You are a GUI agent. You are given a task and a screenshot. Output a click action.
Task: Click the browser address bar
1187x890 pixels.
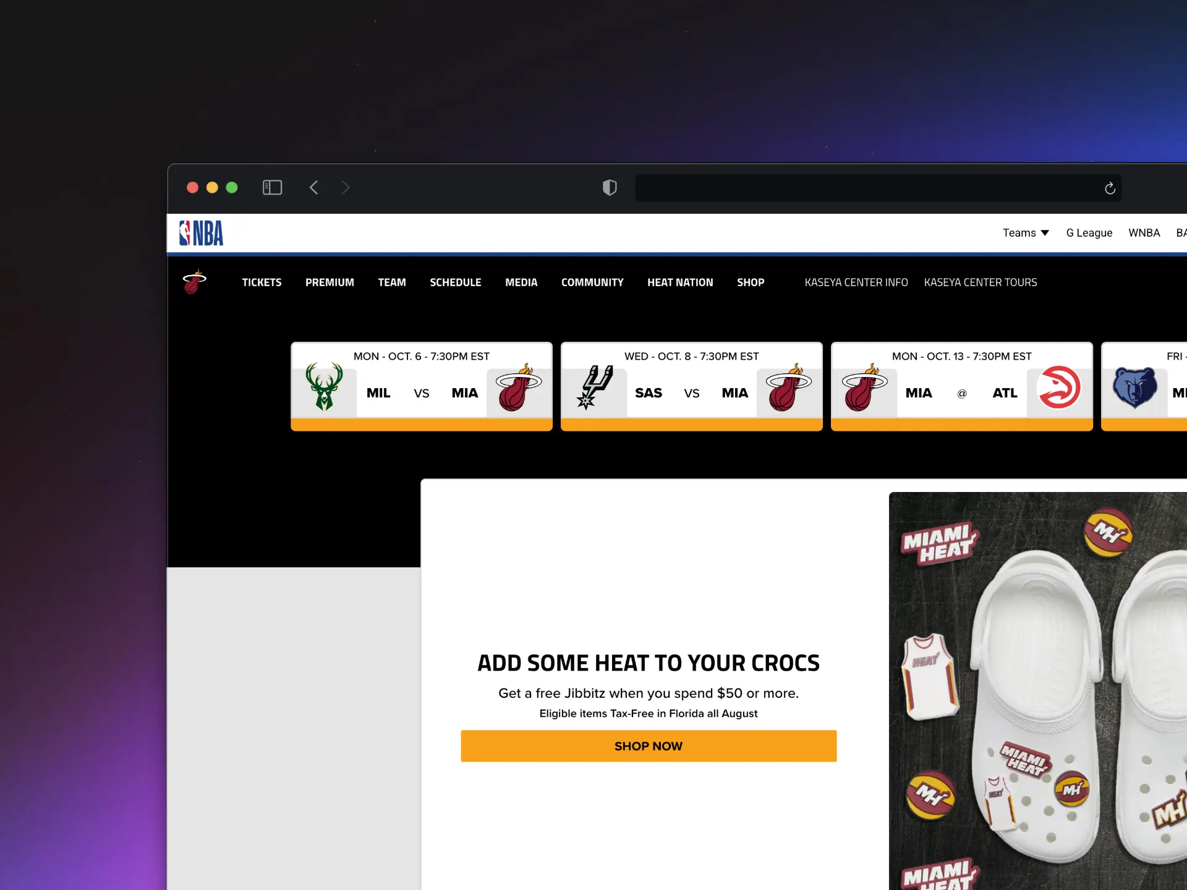pyautogui.click(x=878, y=188)
